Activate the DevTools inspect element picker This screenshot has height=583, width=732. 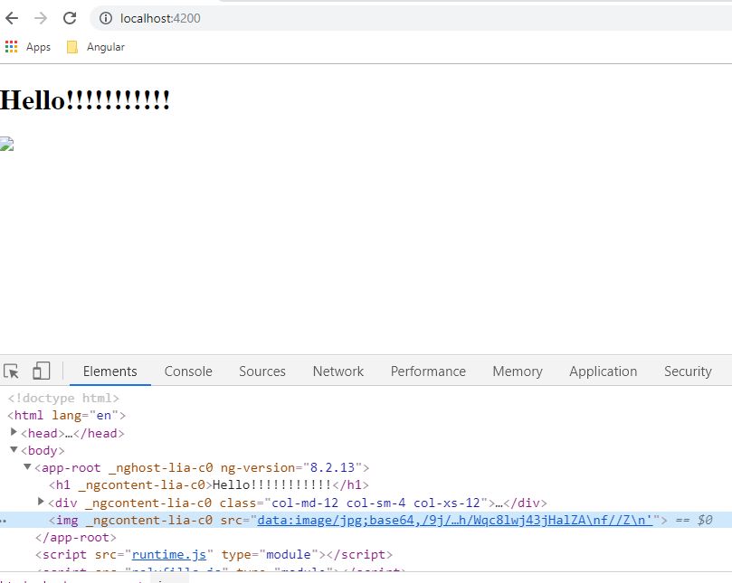pyautogui.click(x=11, y=371)
